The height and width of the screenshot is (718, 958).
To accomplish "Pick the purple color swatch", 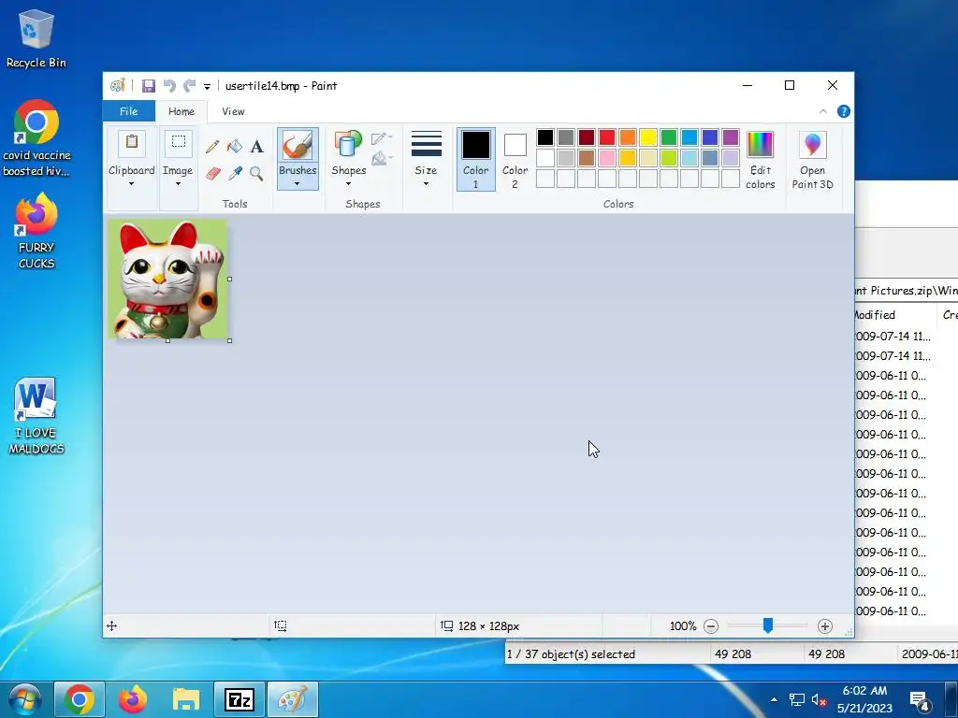I will (730, 137).
